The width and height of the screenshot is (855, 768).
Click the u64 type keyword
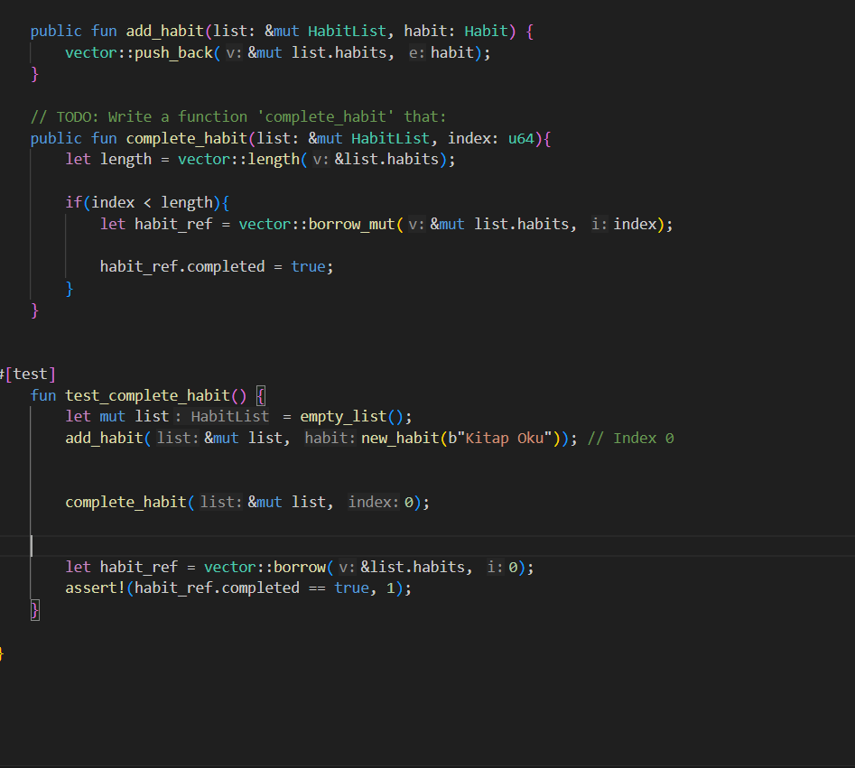tap(521, 137)
